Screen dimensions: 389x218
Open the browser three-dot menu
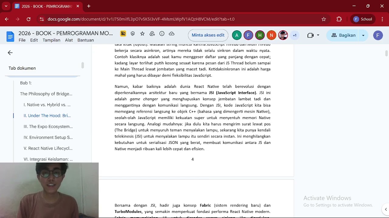point(382,19)
